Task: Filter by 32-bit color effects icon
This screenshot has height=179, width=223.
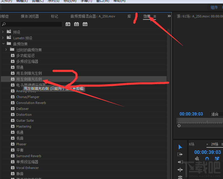Action: (76, 24)
